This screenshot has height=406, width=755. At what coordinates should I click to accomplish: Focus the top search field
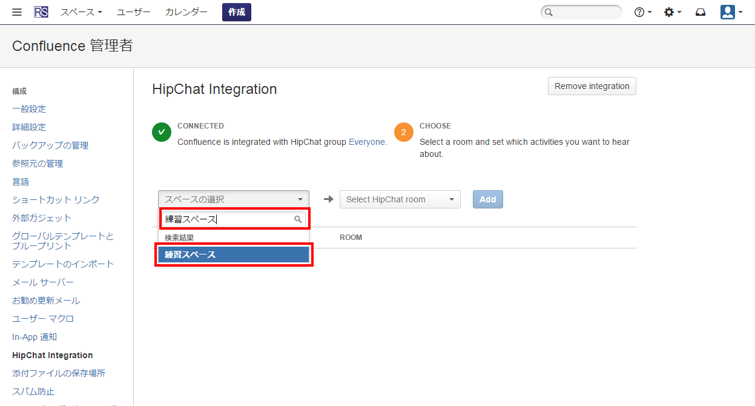tap(581, 12)
